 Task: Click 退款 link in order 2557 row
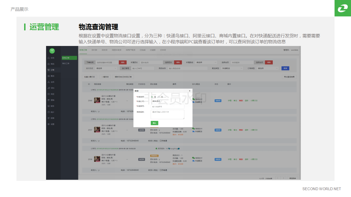coord(247,130)
